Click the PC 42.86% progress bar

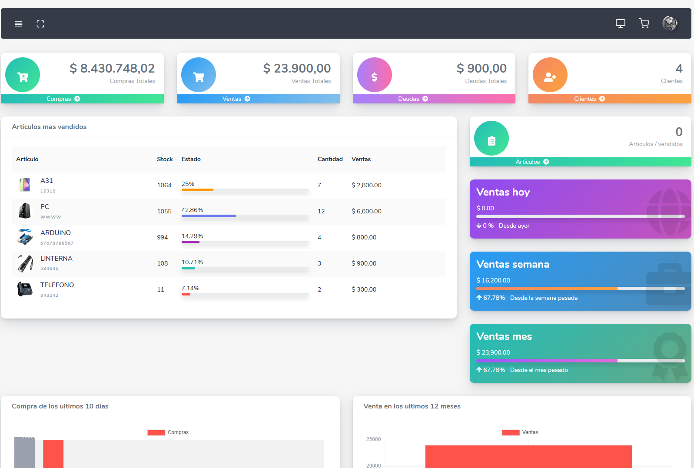[x=245, y=216]
